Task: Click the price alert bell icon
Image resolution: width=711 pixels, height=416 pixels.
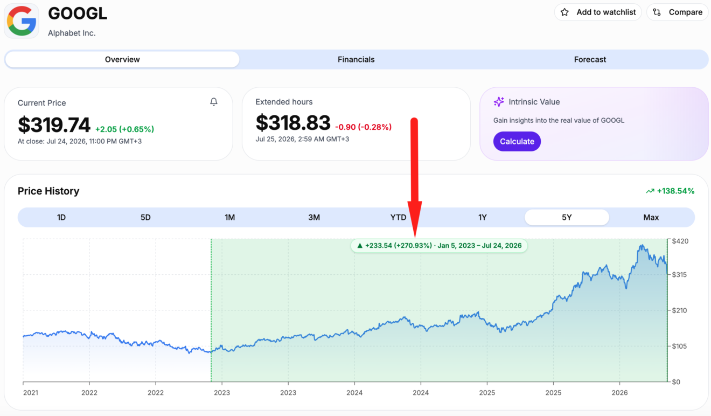Action: click(214, 102)
